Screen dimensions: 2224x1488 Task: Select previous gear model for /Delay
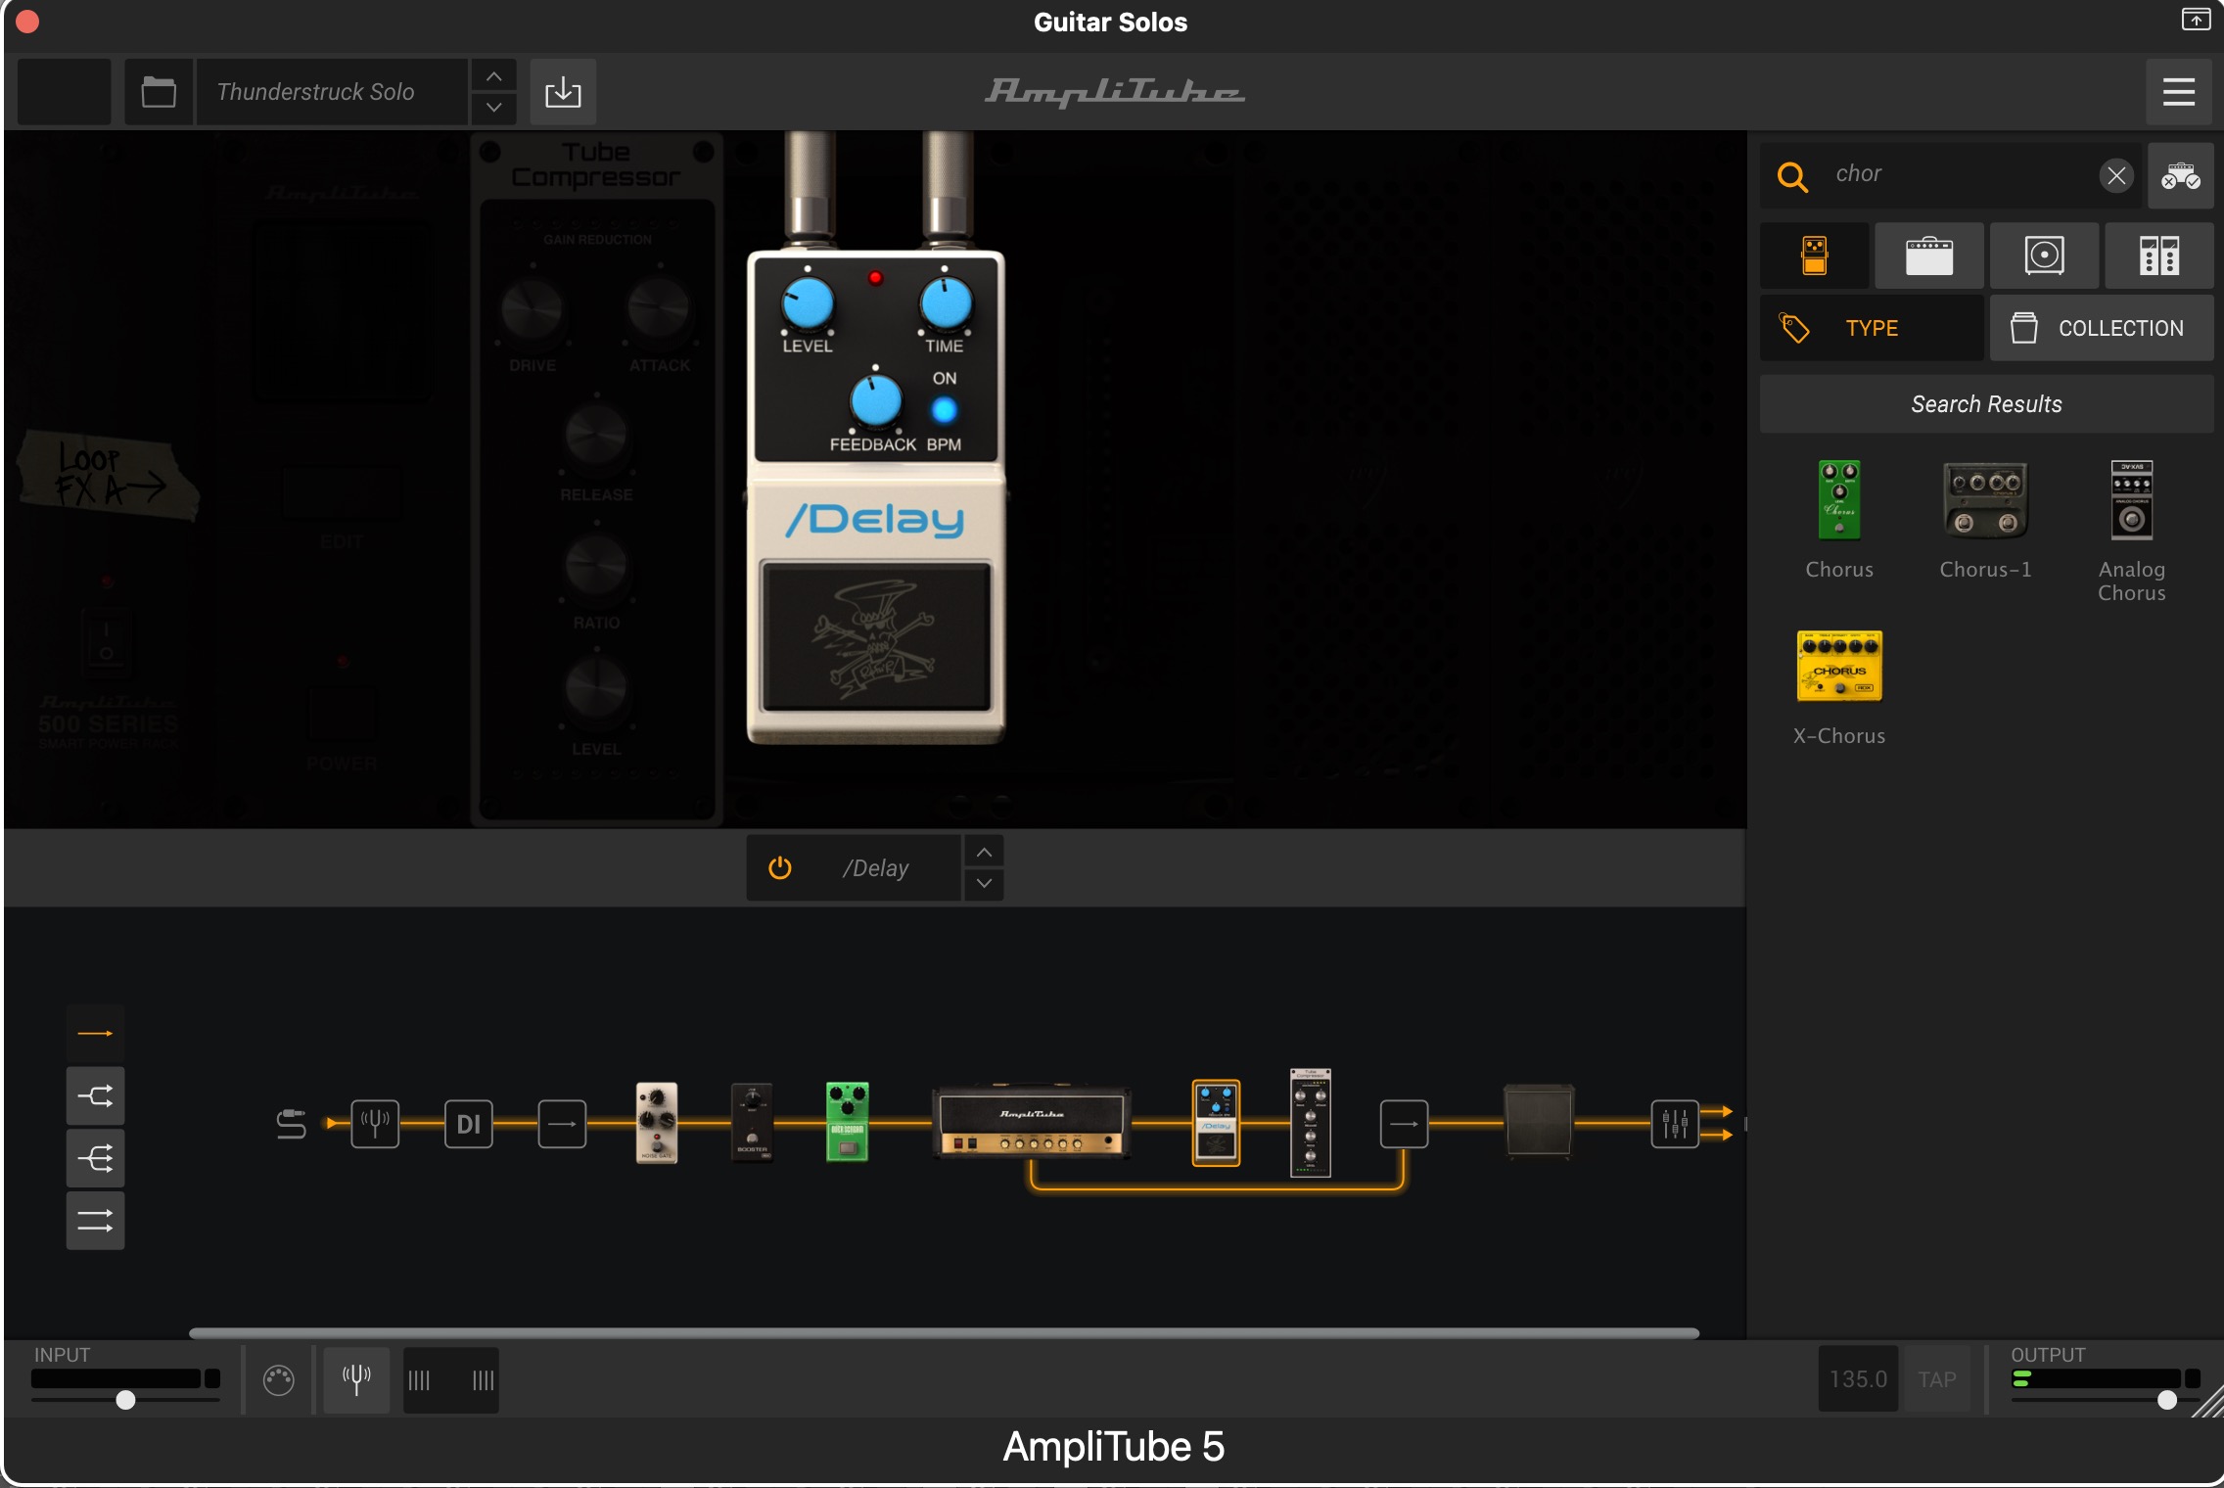click(984, 852)
